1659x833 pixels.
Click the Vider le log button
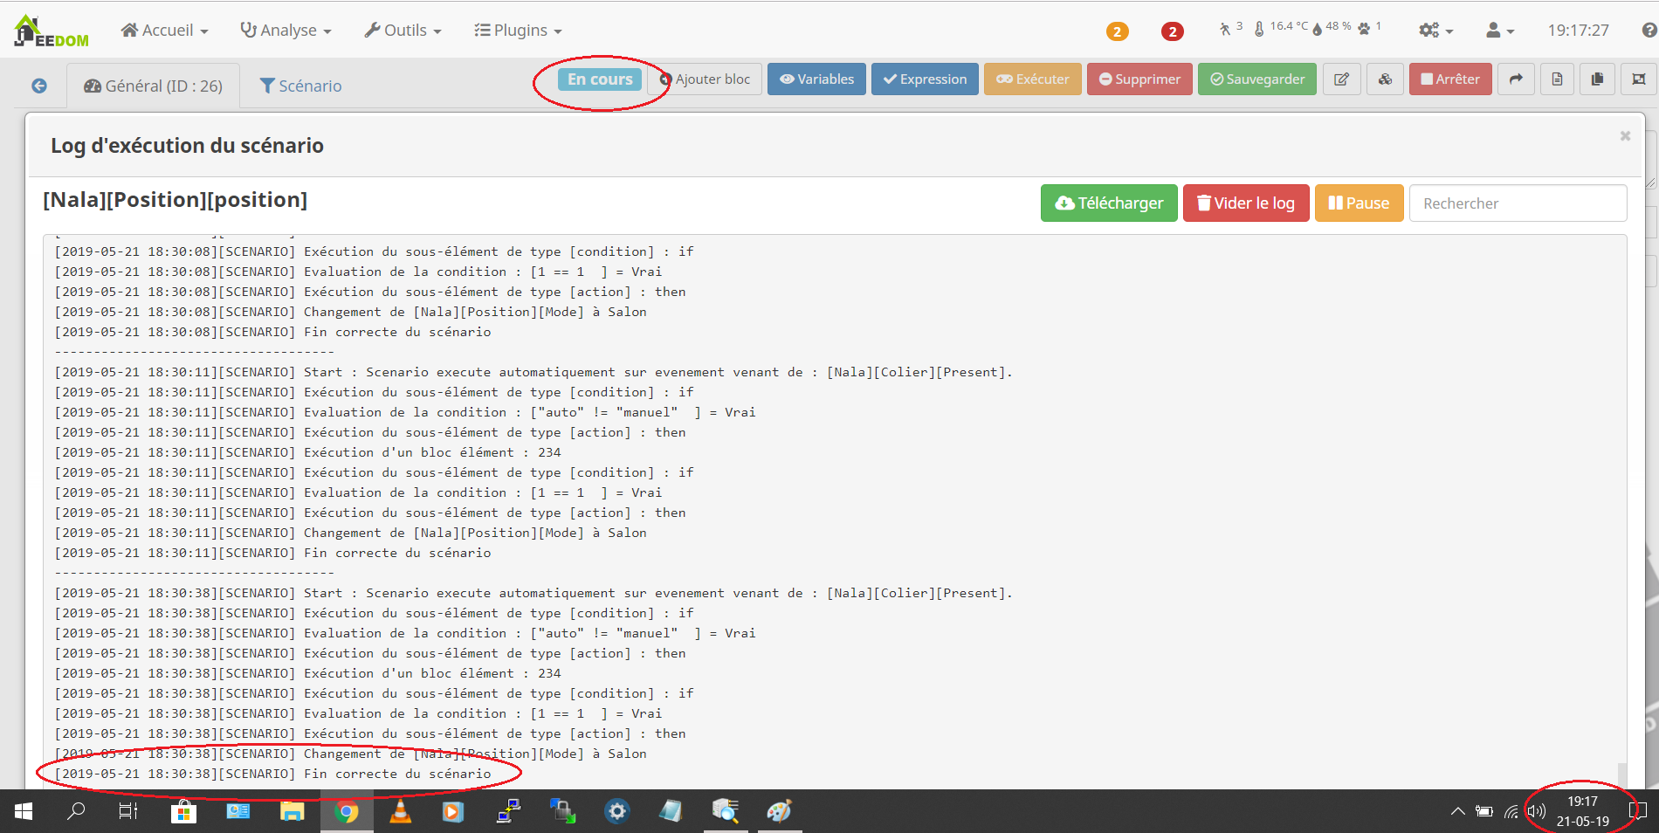[x=1246, y=203]
